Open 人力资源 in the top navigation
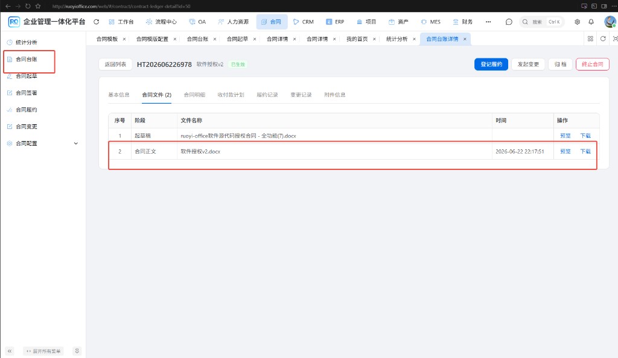The image size is (618, 358). 234,22
